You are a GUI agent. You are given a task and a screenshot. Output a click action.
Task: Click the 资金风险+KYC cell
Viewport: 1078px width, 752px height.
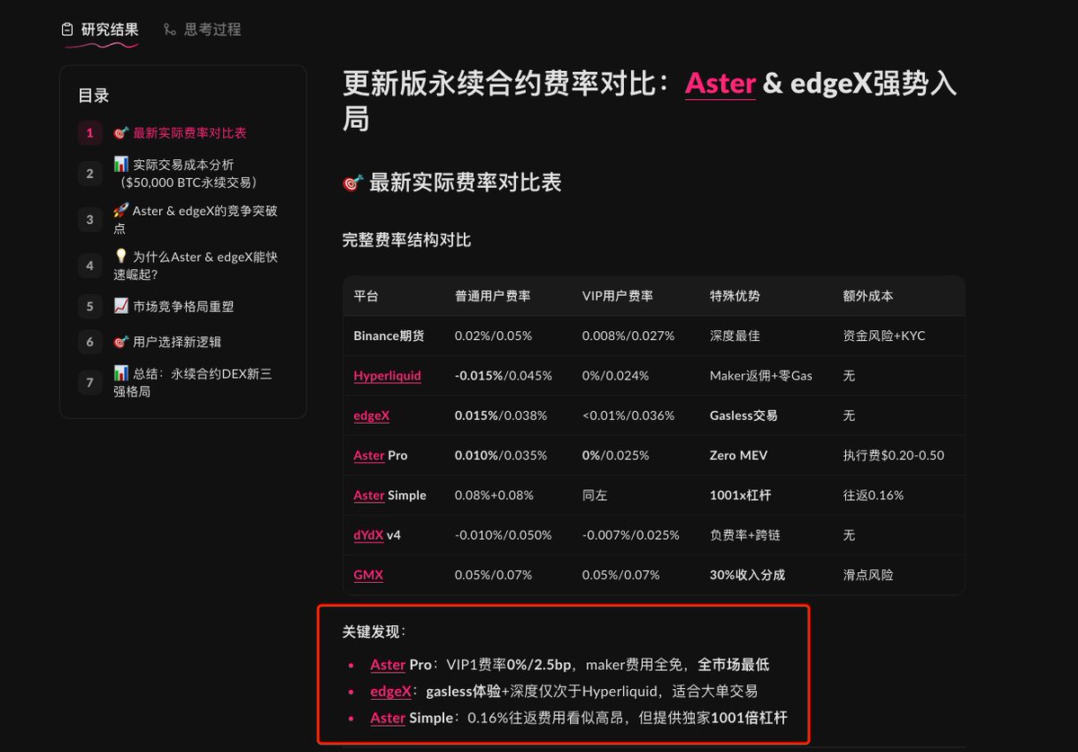point(884,336)
